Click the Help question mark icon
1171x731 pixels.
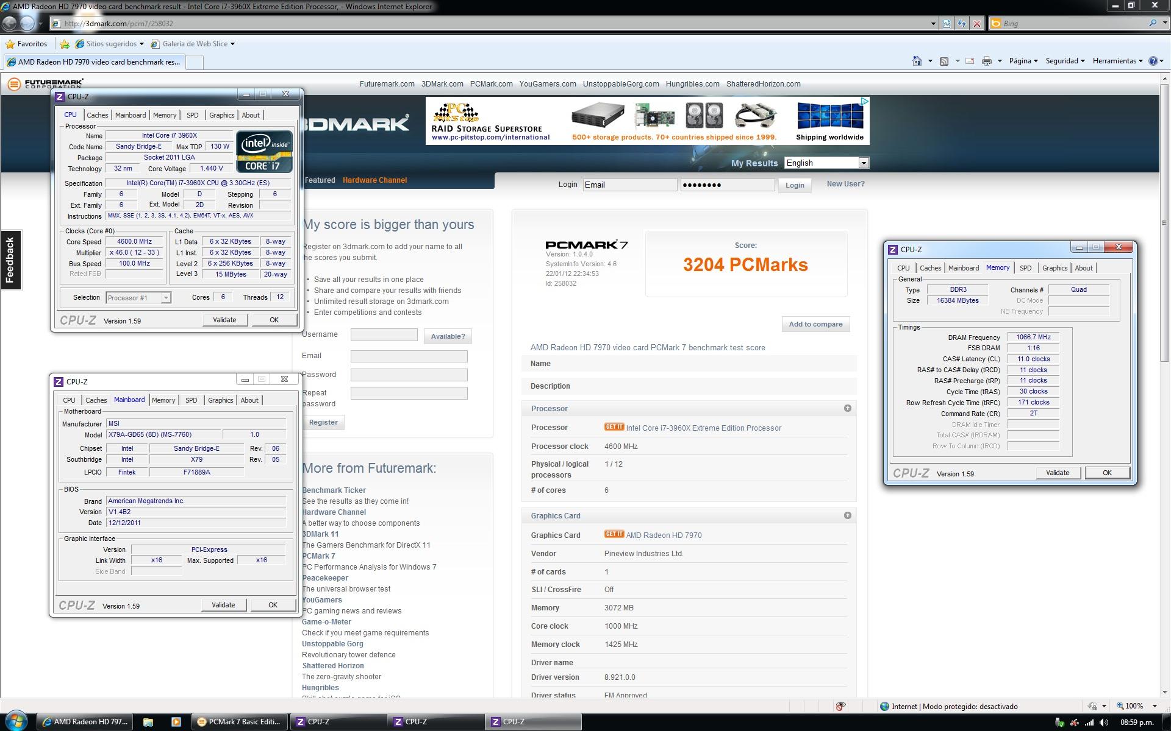[1153, 61]
